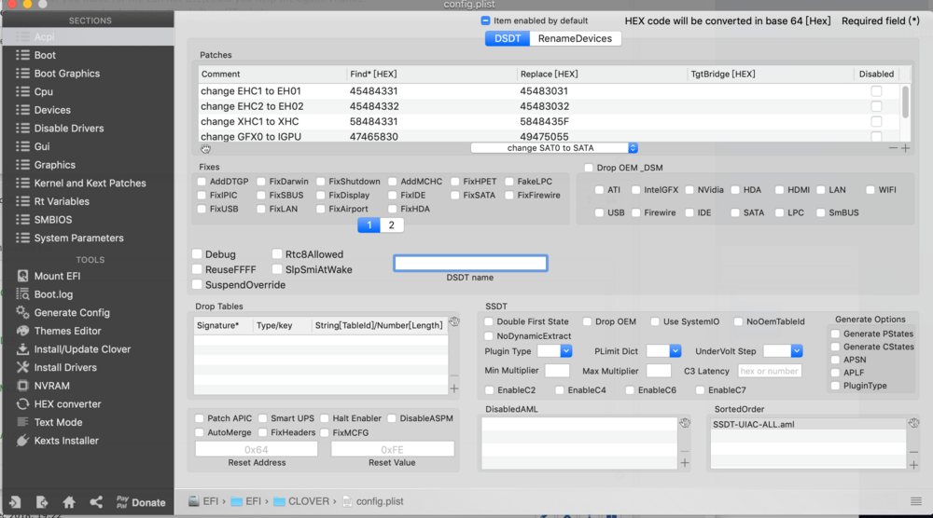Click the plus icon in SortedOrder list
This screenshot has height=518, width=933.
point(913,463)
